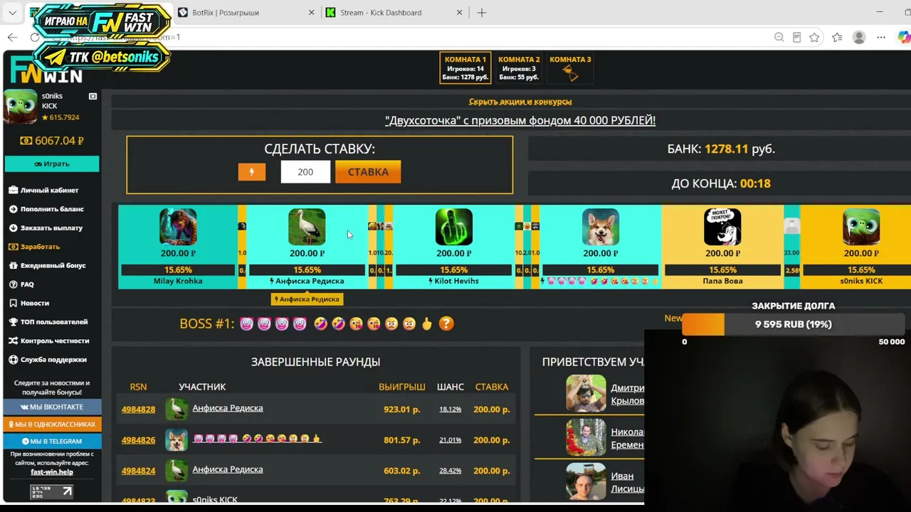Click the browser zoom magnifier icon

click(x=779, y=37)
